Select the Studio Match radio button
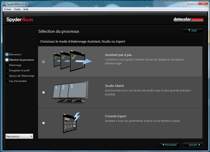The width and height of the screenshot is (210, 152). coord(43,93)
